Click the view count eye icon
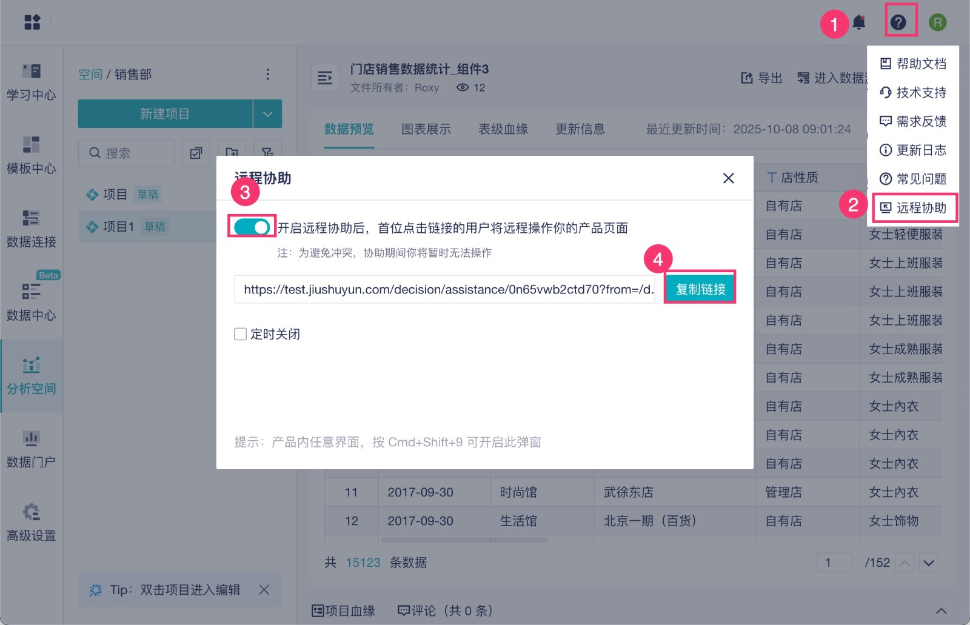Viewport: 970px width, 625px height. 463,87
